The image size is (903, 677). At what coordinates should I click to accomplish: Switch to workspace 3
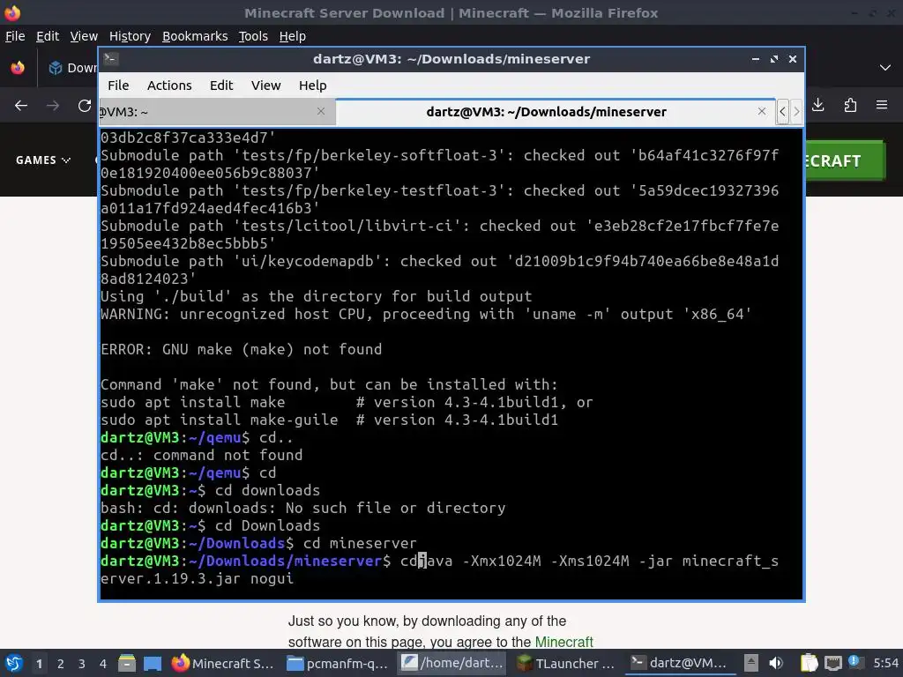82,664
